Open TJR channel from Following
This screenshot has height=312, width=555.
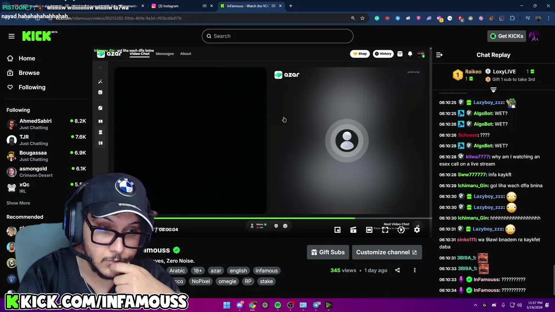46,140
